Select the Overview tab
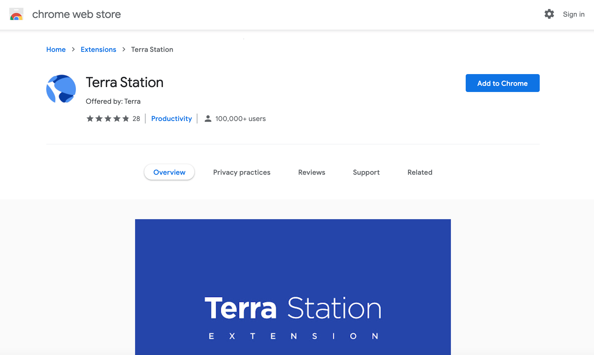Image resolution: width=594 pixels, height=355 pixels. [x=169, y=172]
